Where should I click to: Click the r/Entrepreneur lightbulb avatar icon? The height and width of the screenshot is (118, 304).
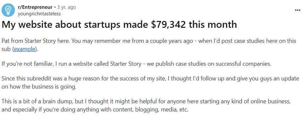(8, 10)
